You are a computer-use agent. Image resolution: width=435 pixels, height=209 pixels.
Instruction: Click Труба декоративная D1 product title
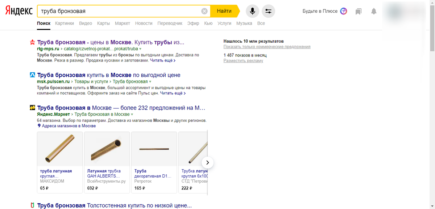152,174
